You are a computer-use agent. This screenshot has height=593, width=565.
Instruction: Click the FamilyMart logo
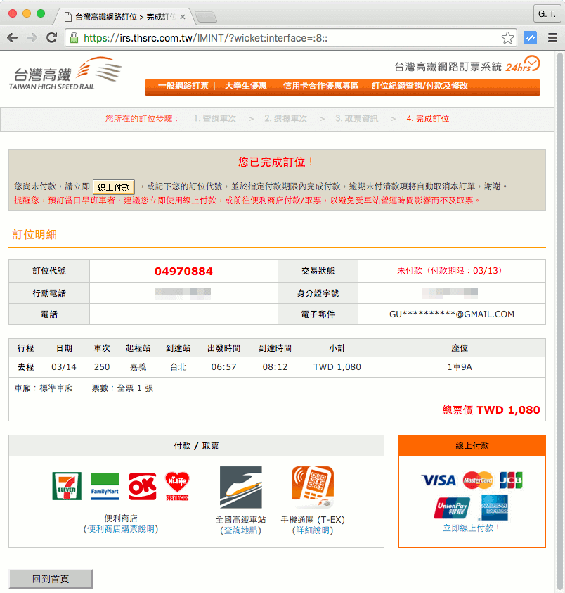(105, 486)
